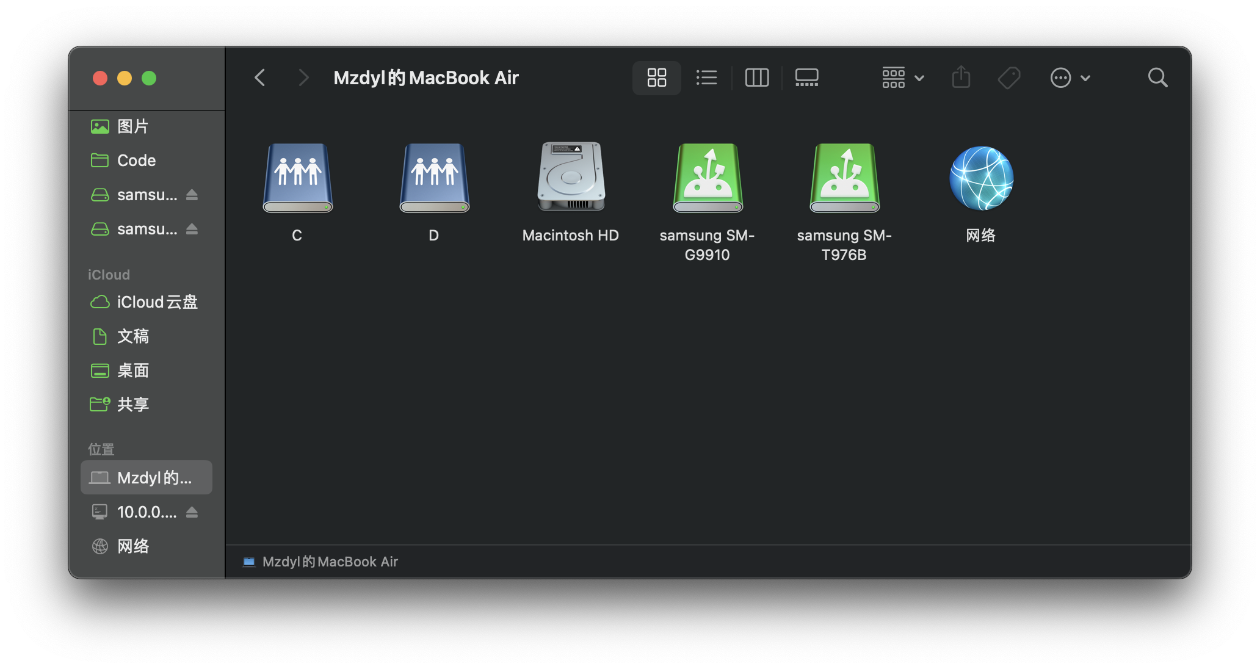Screen dimensions: 1260x669
Task: Eject the 10.0.0 network server
Action: (x=192, y=512)
